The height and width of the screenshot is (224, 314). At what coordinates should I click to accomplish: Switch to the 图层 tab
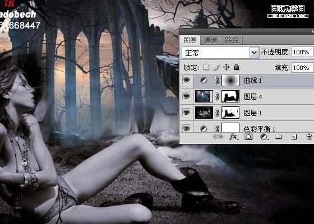point(190,40)
